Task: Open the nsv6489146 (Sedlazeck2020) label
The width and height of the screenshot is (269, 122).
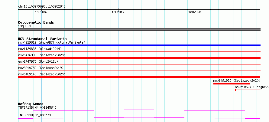Action: [42, 74]
